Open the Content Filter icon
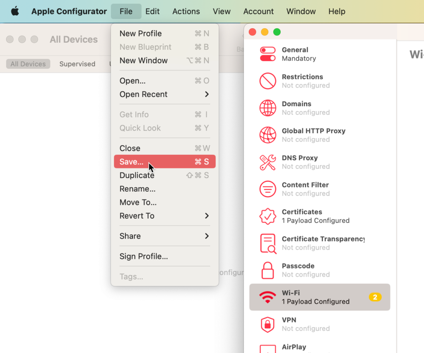 [x=267, y=189]
